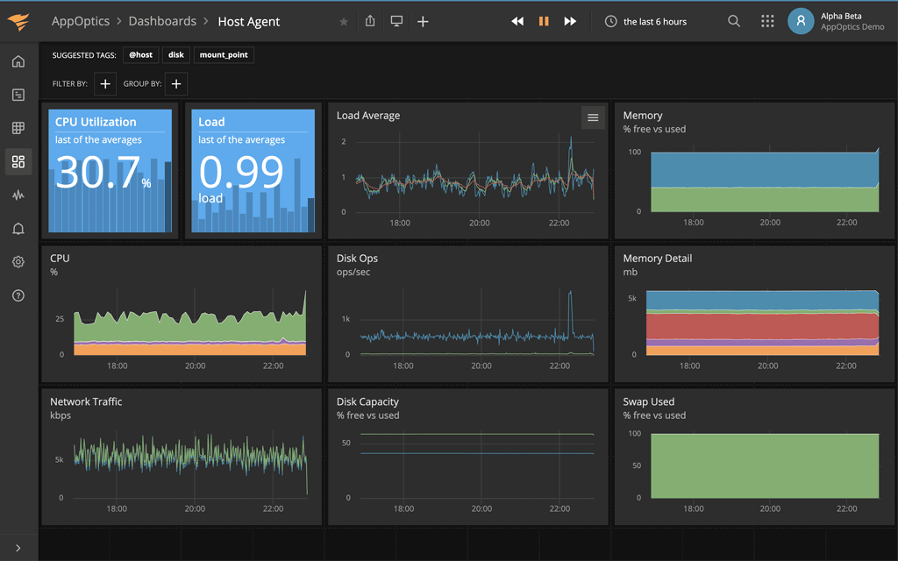898x561 pixels.
Task: Select the @host suggested tag
Action: click(x=140, y=55)
